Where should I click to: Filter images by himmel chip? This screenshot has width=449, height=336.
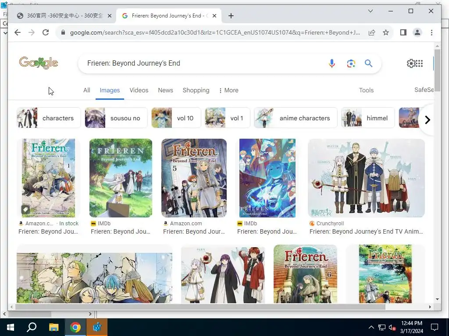point(368,118)
